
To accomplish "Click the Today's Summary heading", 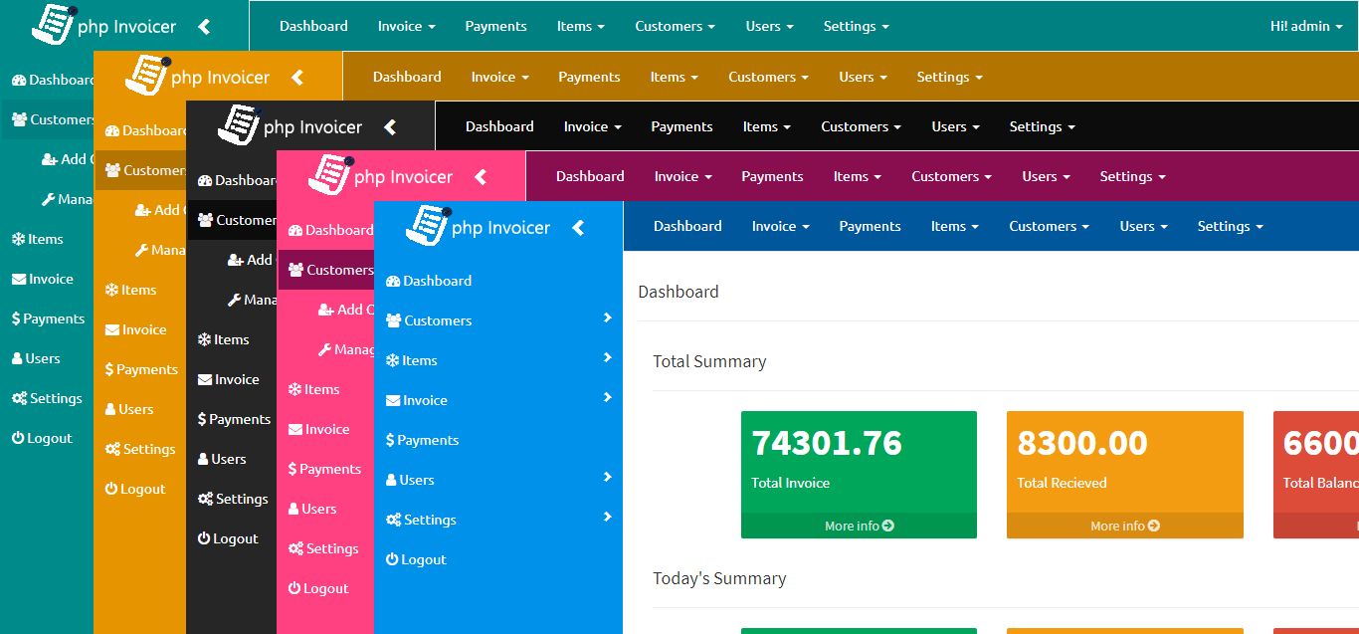I will (x=719, y=578).
